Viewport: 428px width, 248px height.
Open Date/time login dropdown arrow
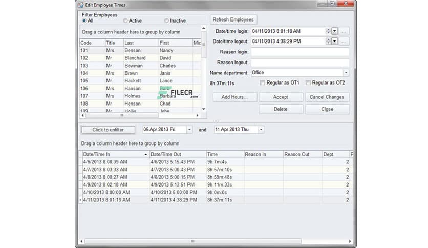(334, 31)
